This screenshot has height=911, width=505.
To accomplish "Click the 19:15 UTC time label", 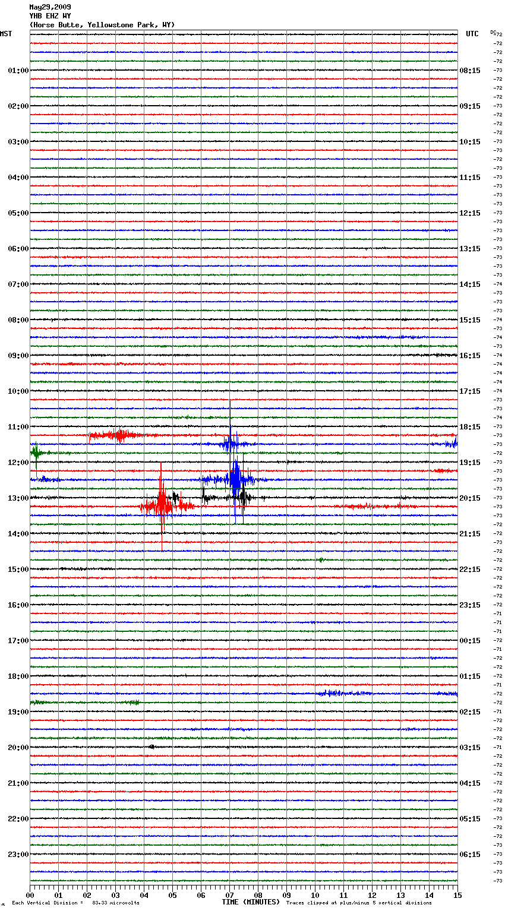I will click(x=470, y=463).
